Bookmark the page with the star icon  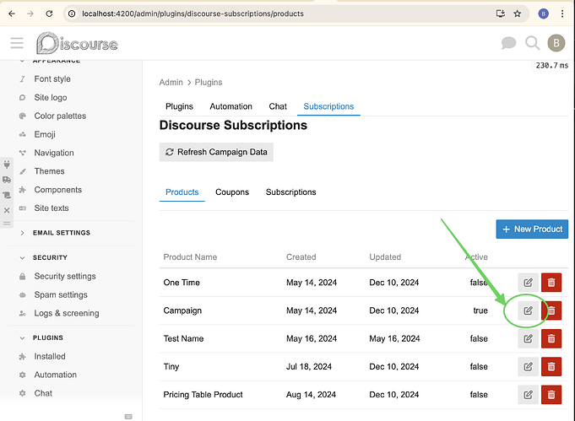517,13
